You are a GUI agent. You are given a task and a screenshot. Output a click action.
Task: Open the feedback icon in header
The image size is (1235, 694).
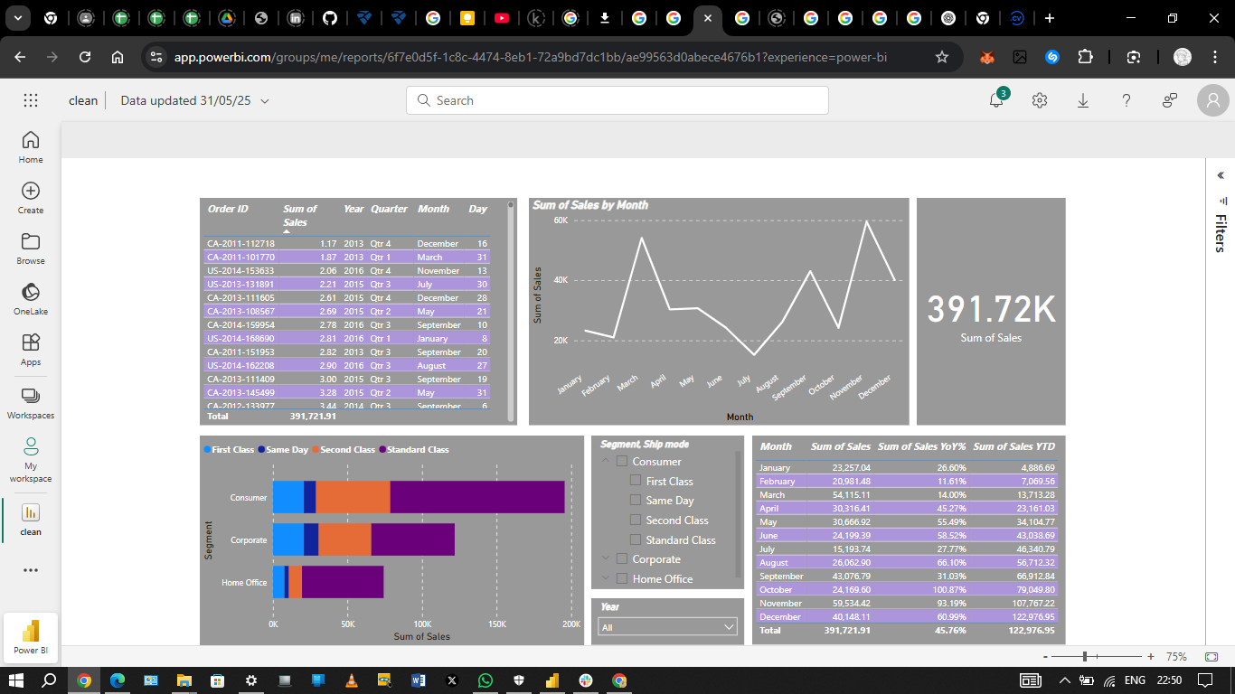(x=1170, y=100)
